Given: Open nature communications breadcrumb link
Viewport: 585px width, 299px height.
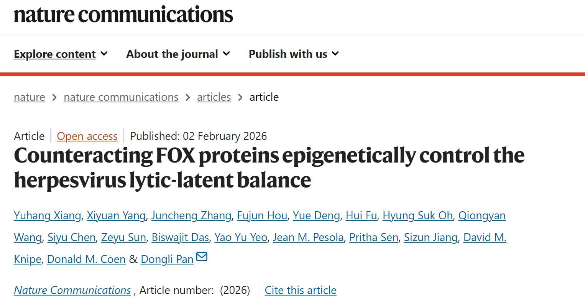Looking at the screenshot, I should 121,97.
